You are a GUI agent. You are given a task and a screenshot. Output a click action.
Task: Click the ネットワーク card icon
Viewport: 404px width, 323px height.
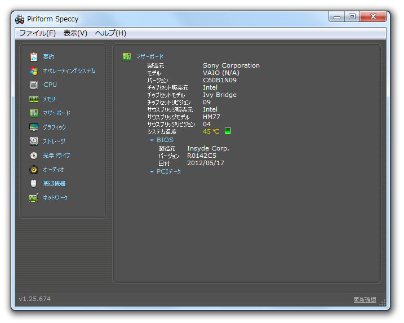coord(34,198)
